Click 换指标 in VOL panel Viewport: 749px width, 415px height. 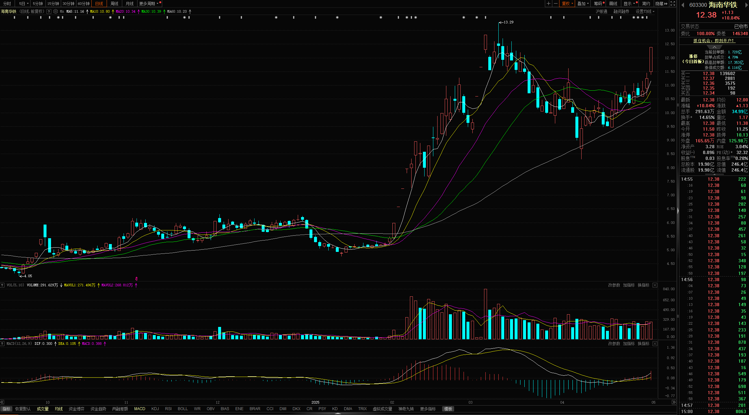point(643,285)
